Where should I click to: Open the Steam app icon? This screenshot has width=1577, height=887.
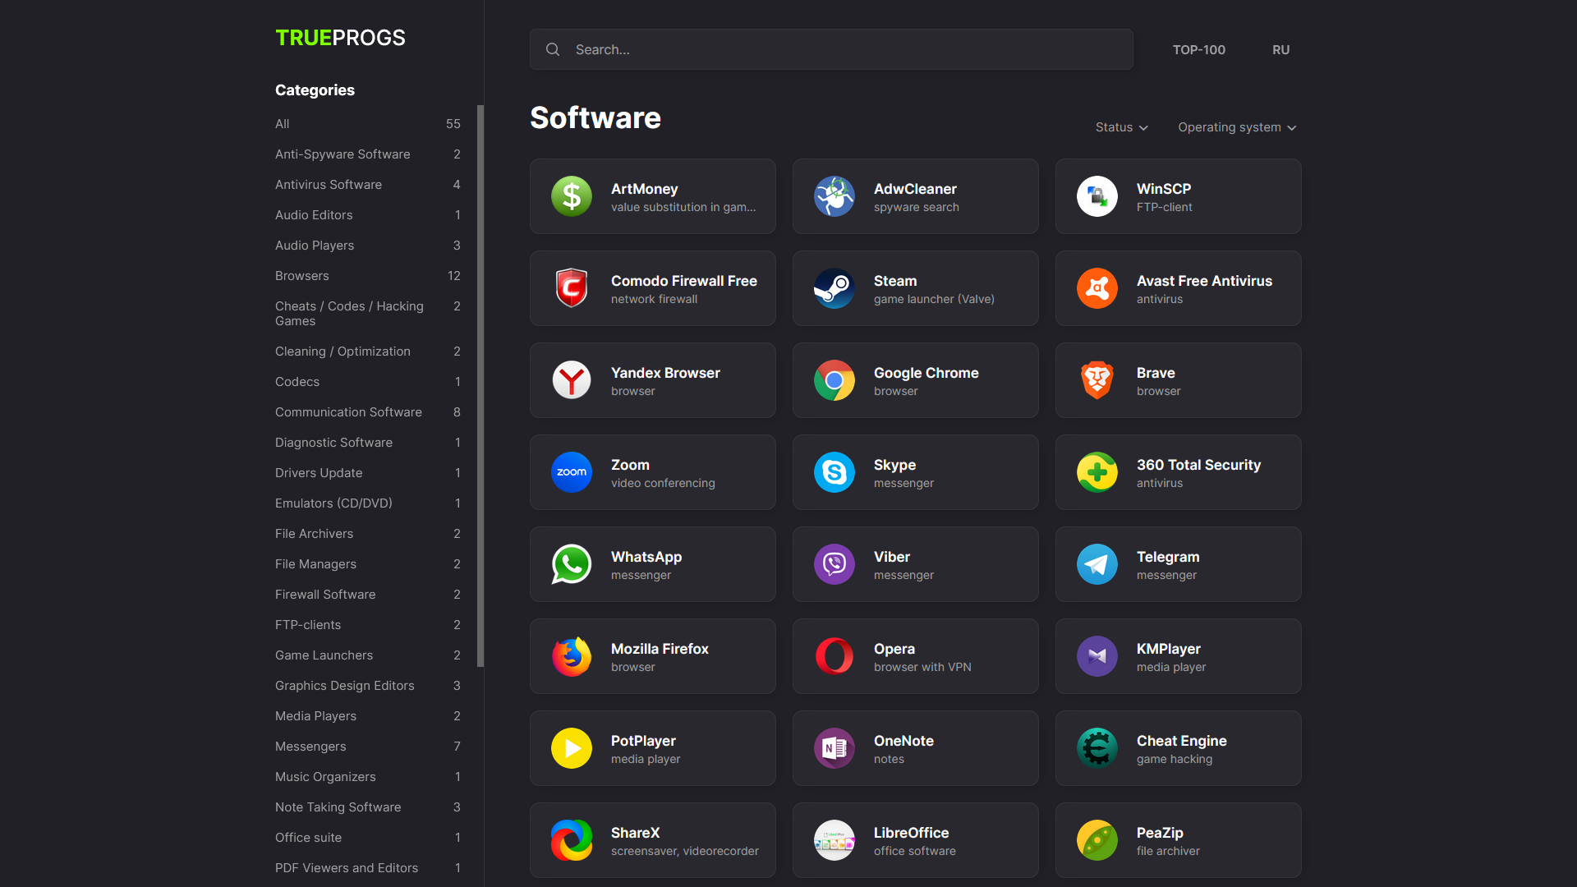[834, 288]
